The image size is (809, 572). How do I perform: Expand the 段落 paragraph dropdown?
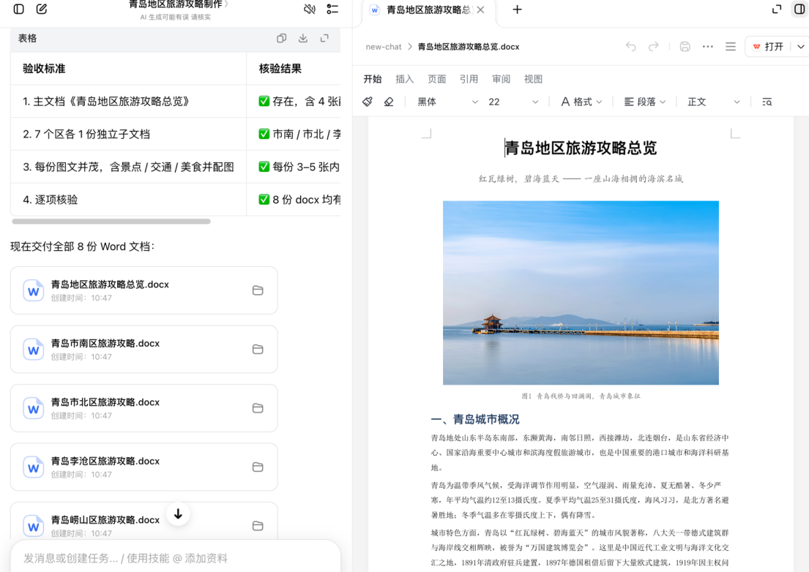tap(645, 102)
